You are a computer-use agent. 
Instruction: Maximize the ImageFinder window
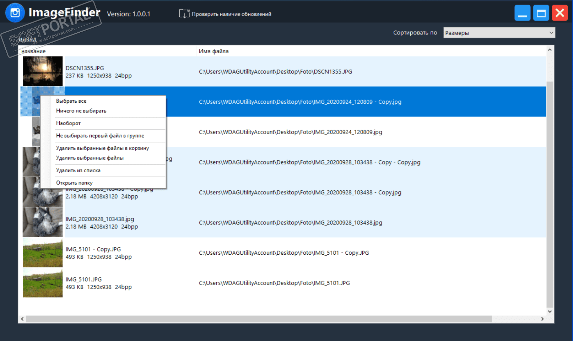coord(541,13)
